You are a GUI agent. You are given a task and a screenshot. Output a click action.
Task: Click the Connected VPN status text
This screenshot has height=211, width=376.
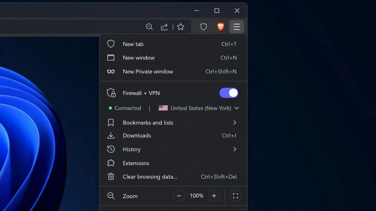(x=128, y=108)
